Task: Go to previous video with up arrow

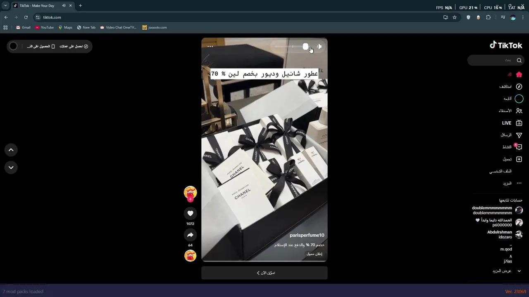Action: point(11,150)
